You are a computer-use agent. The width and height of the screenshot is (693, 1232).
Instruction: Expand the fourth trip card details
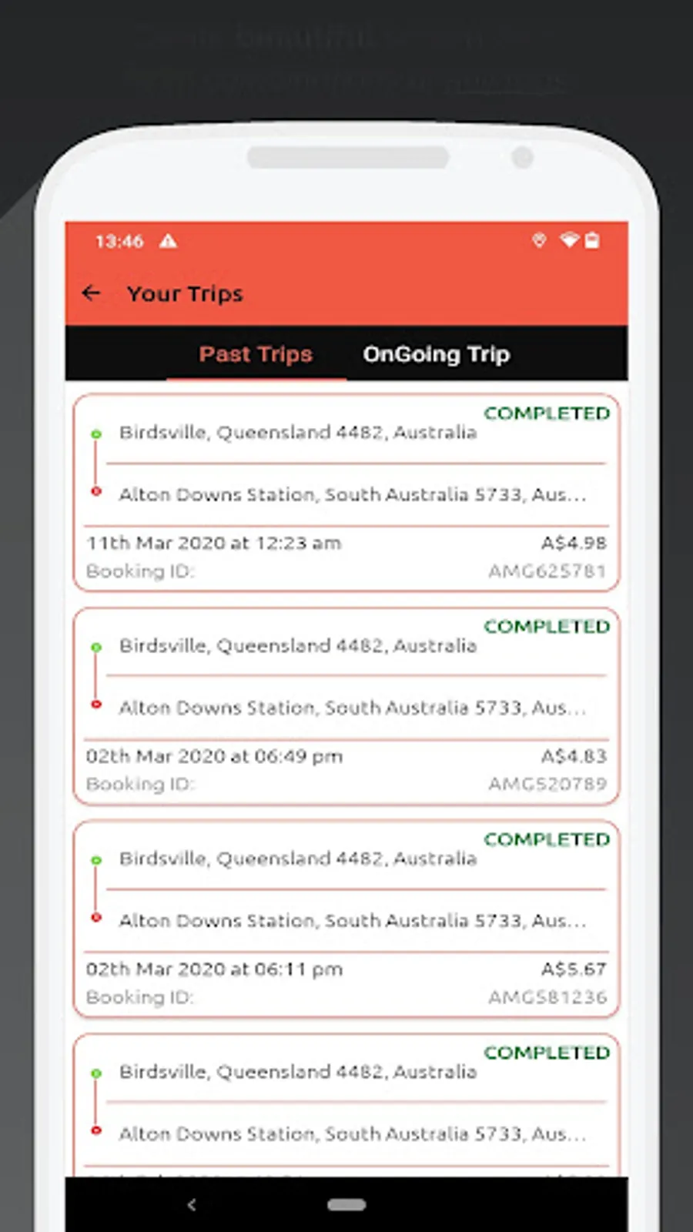tap(345, 1101)
